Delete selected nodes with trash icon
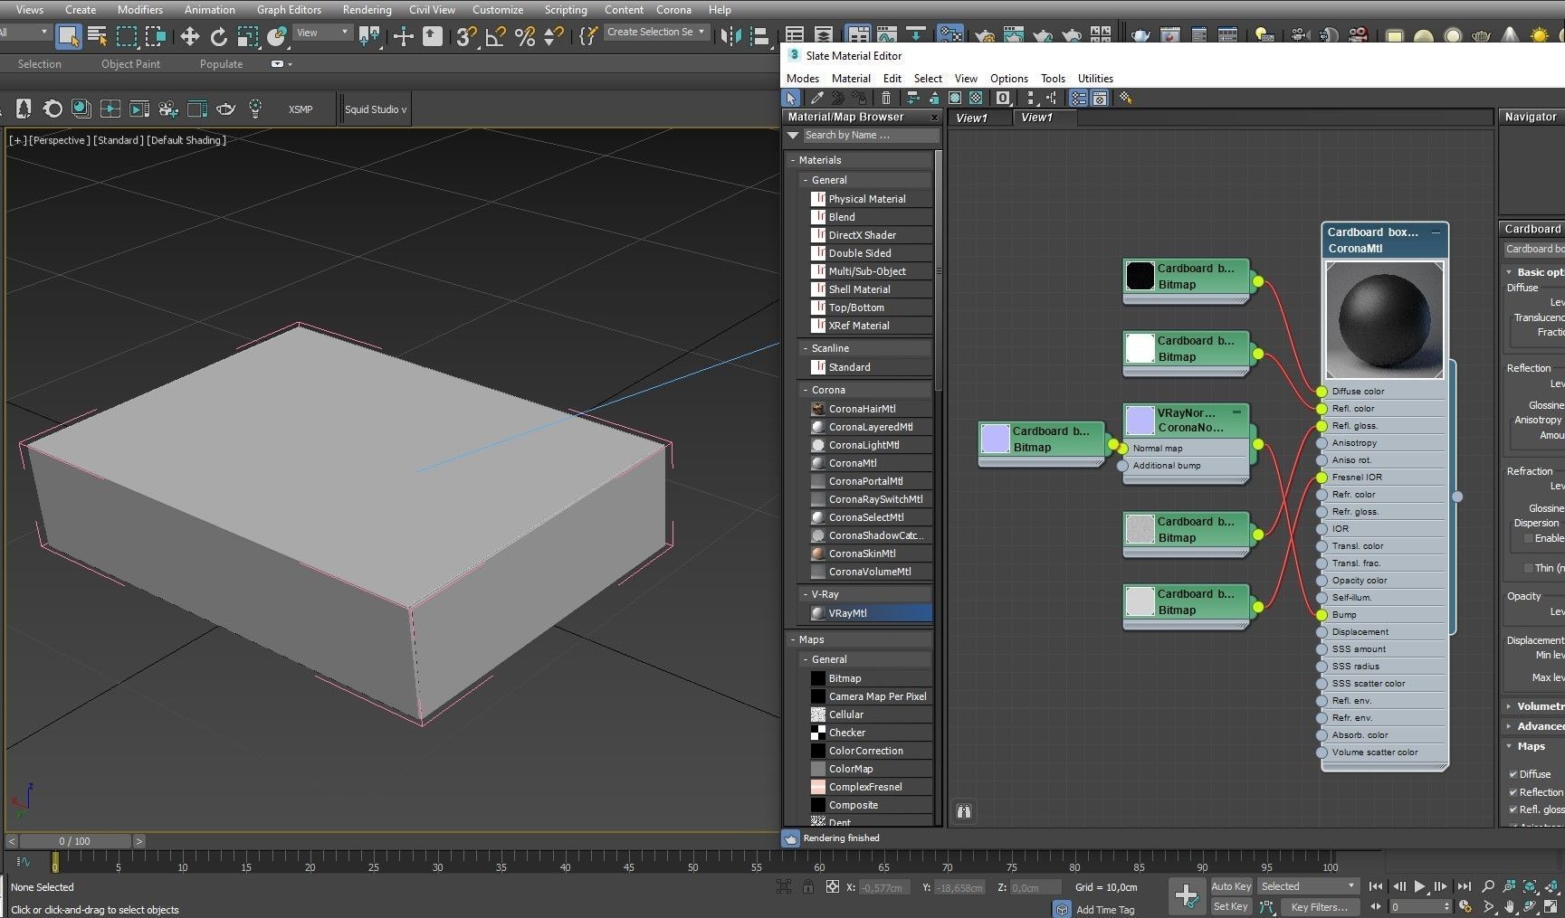Screen dimensions: 1565x918 coord(886,98)
